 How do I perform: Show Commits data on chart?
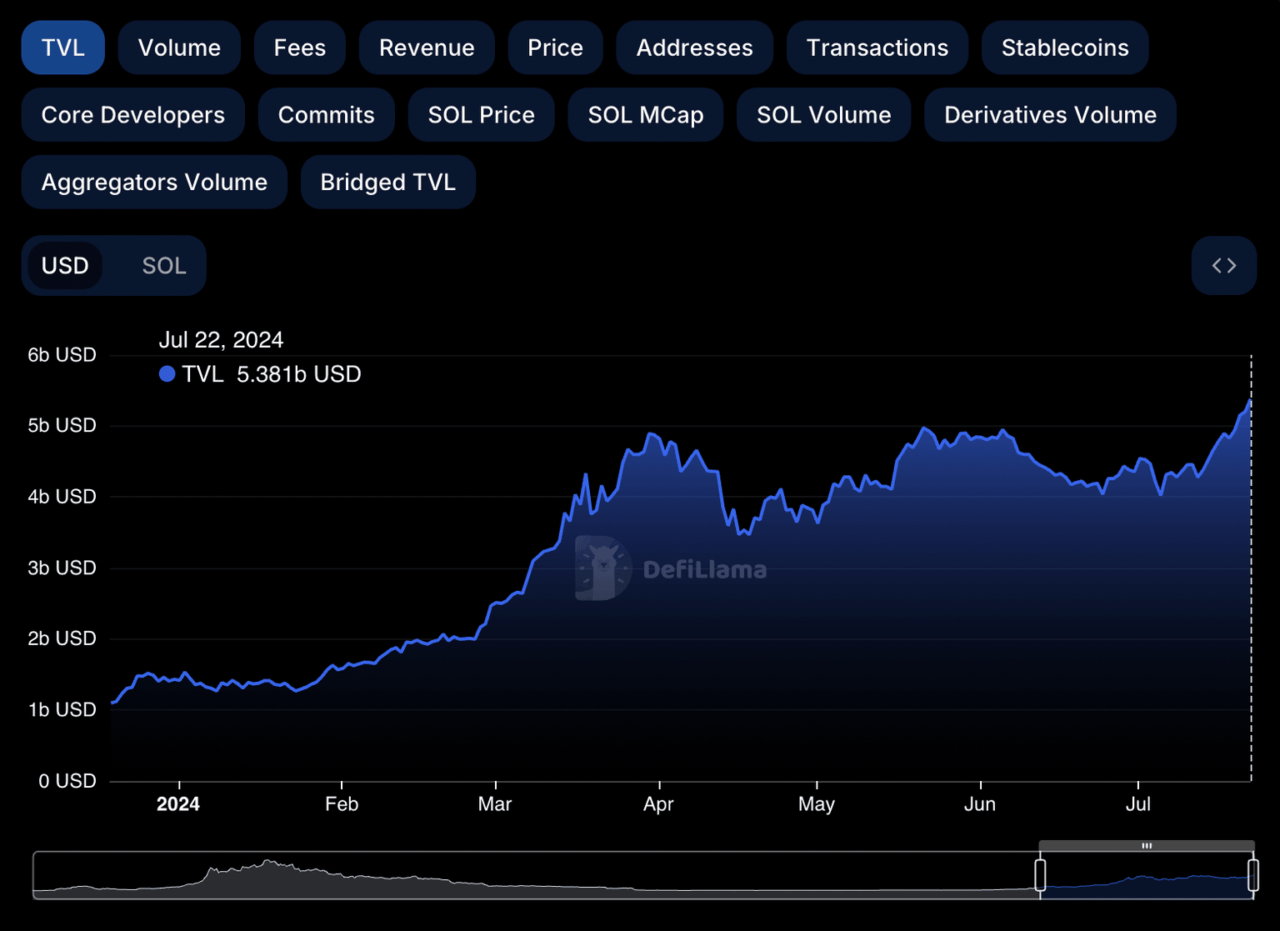[x=326, y=115]
